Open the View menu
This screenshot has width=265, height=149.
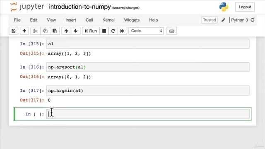(51, 20)
